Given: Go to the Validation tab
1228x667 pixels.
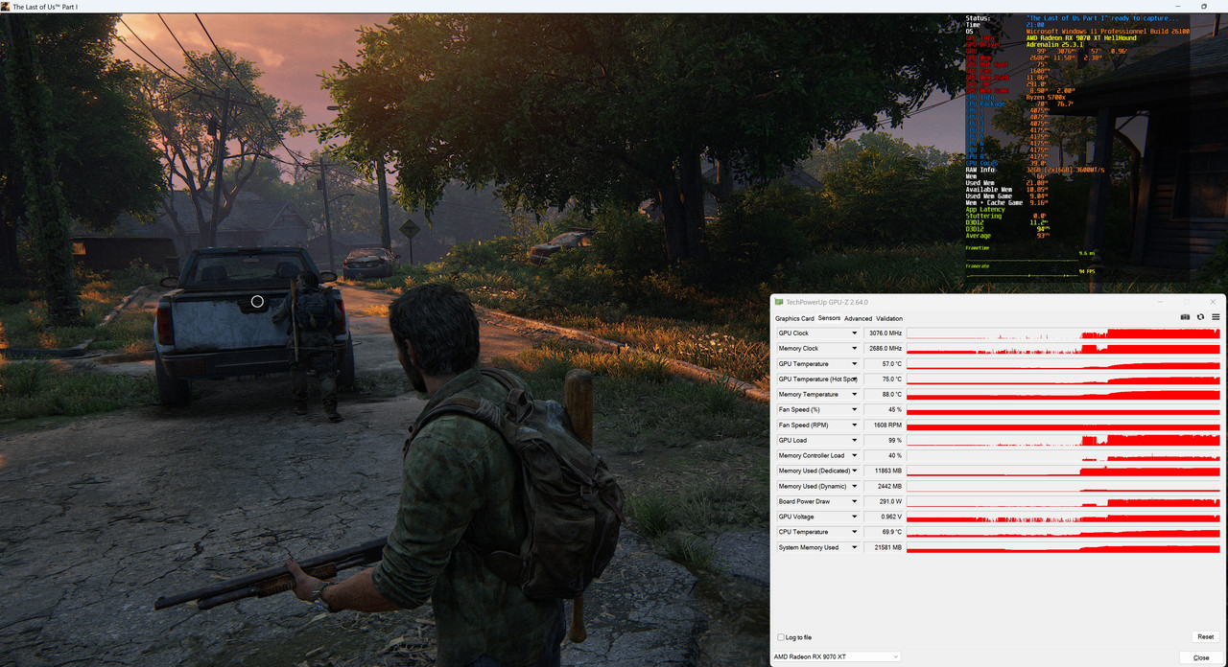Looking at the screenshot, I should [889, 318].
